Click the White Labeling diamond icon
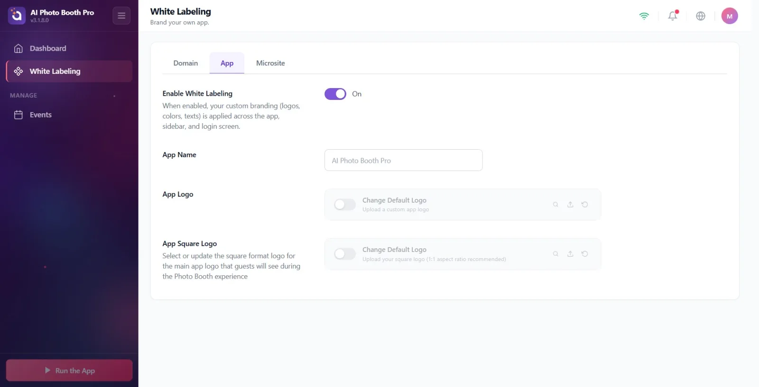The width and height of the screenshot is (759, 387). click(x=19, y=71)
